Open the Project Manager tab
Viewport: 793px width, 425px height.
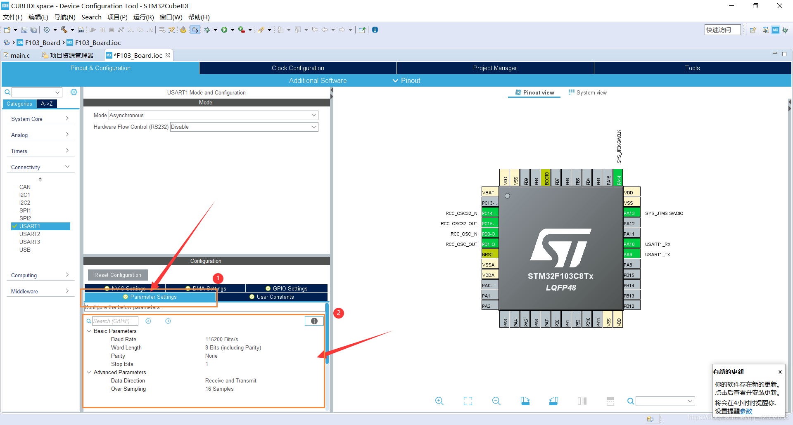(495, 68)
